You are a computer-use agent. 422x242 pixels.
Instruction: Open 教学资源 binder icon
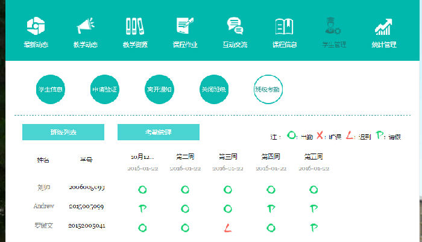click(135, 26)
